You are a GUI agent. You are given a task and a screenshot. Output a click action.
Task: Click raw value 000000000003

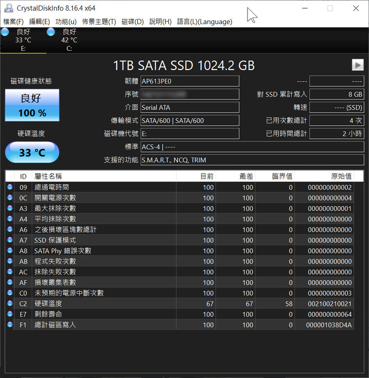pos(330,293)
